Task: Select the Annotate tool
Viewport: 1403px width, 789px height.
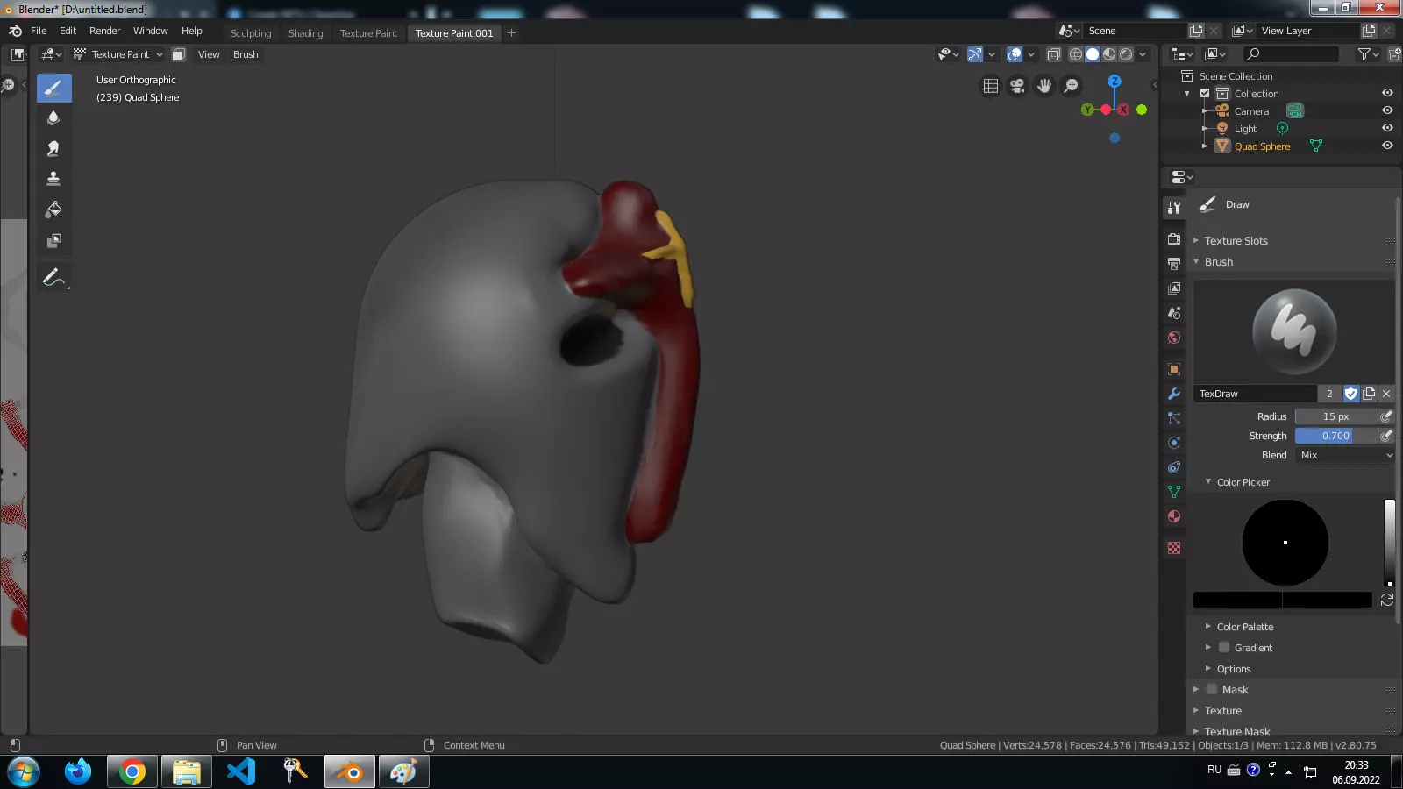Action: (x=53, y=278)
